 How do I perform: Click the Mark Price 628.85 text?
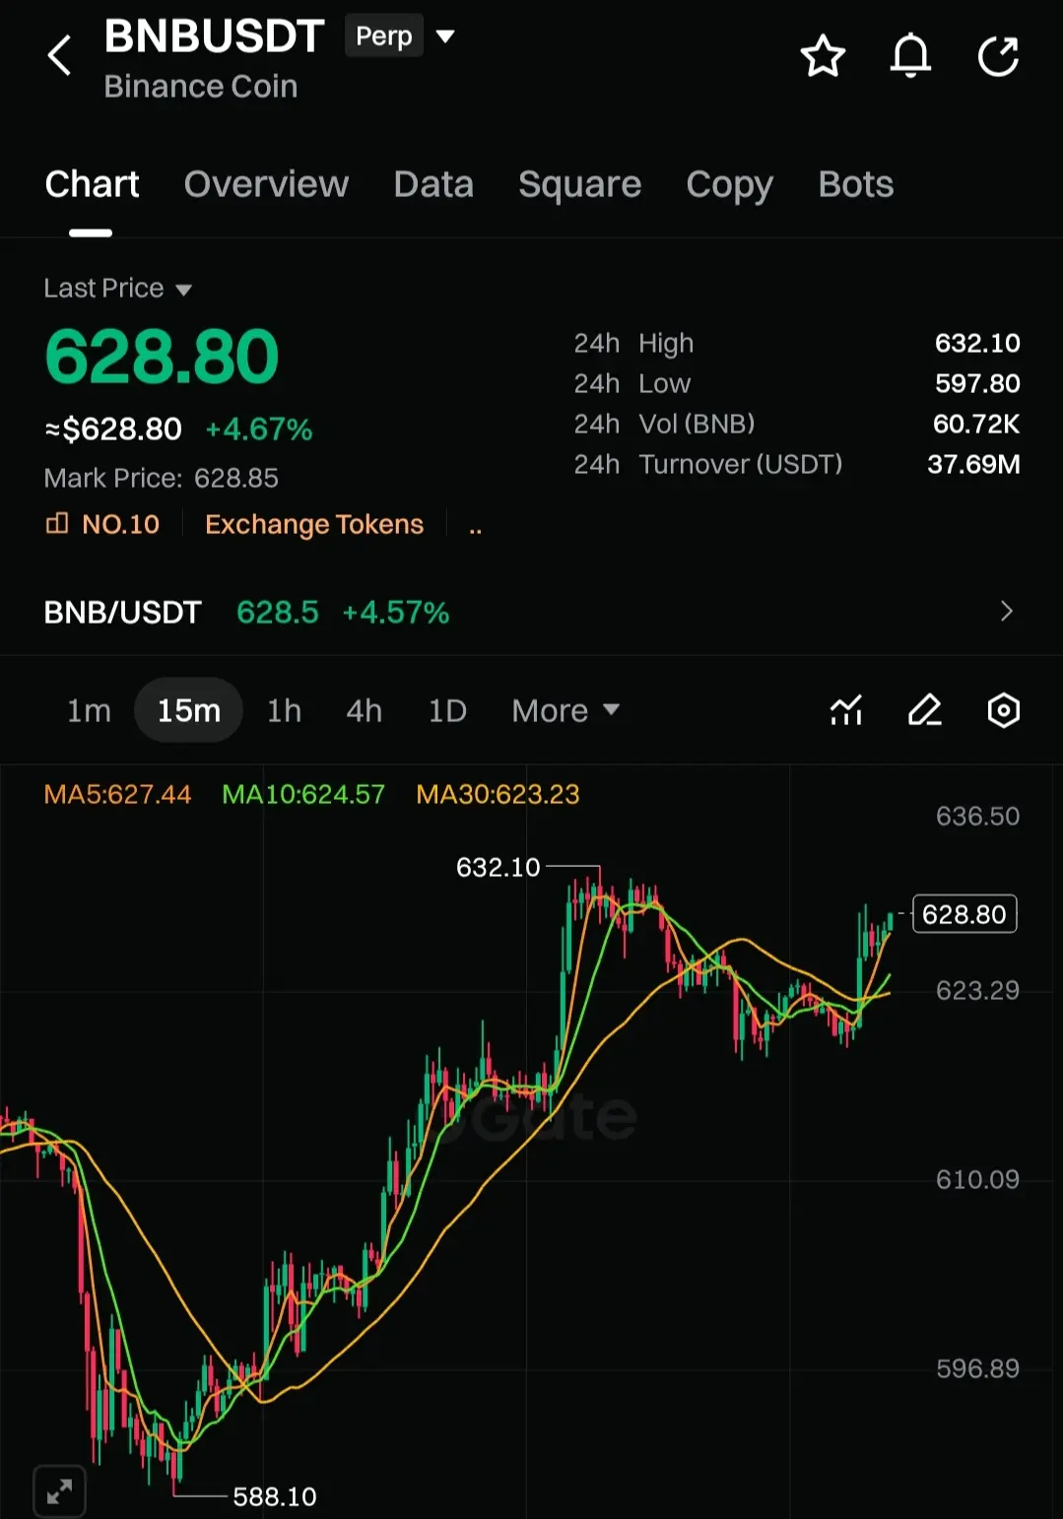162,478
